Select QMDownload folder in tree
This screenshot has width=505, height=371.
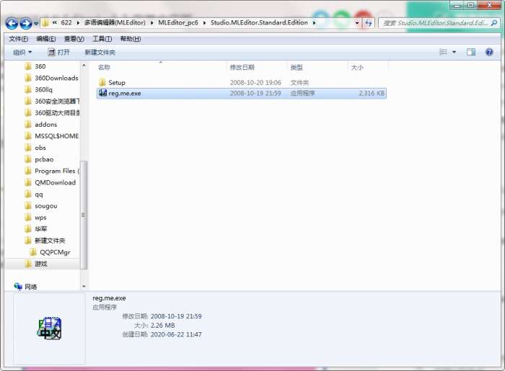(55, 182)
